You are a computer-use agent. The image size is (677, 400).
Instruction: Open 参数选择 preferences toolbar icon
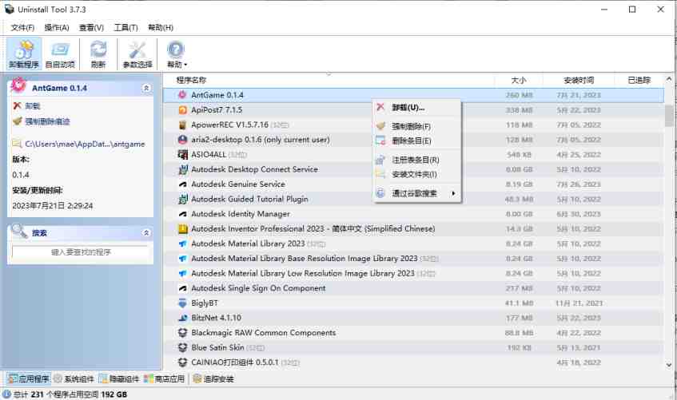(x=137, y=54)
